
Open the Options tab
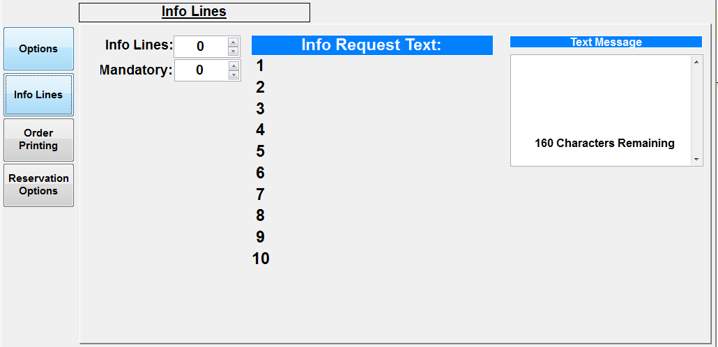[38, 49]
